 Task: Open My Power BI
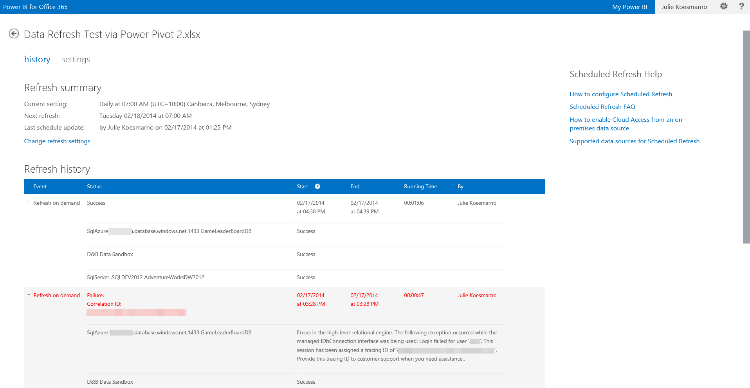629,7
